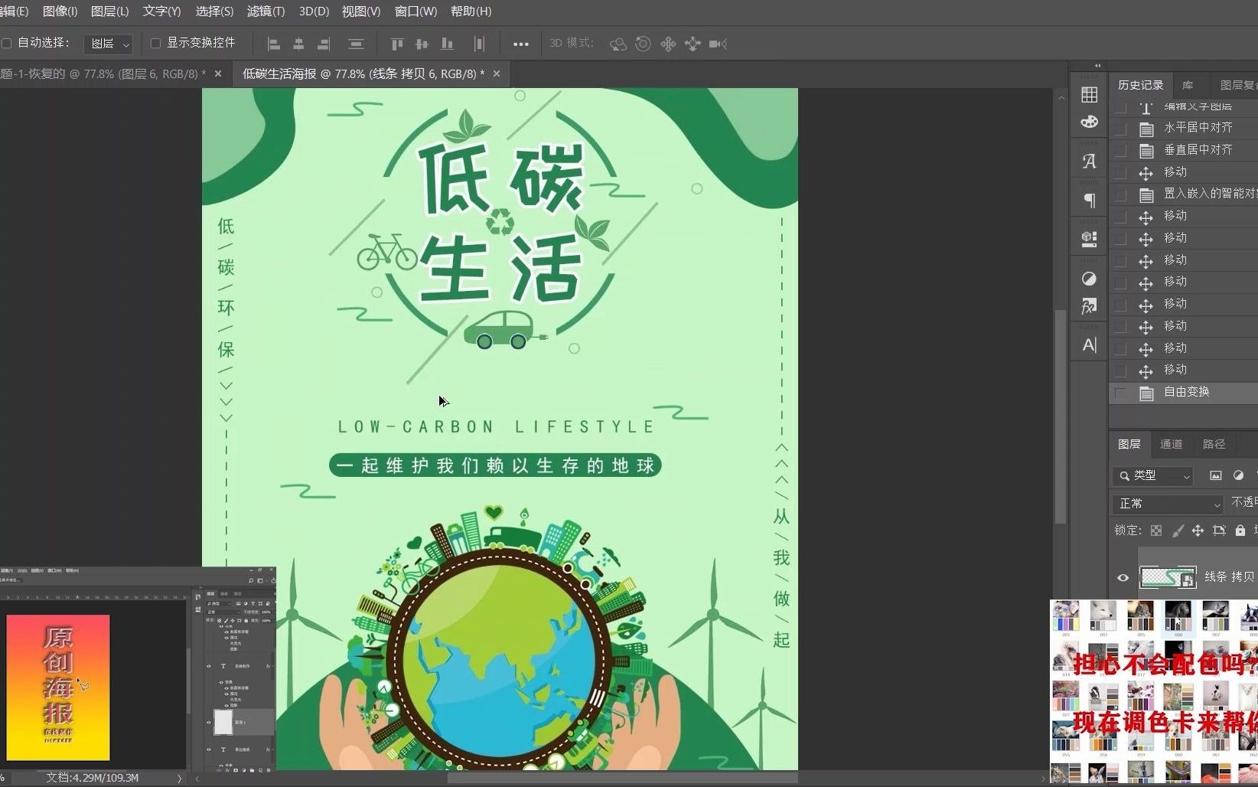The height and width of the screenshot is (787, 1258).
Task: Select 3D slide mode icon
Action: click(x=693, y=44)
